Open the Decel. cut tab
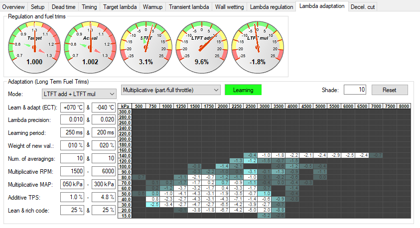Screen dimensions: 420x228 363,7
